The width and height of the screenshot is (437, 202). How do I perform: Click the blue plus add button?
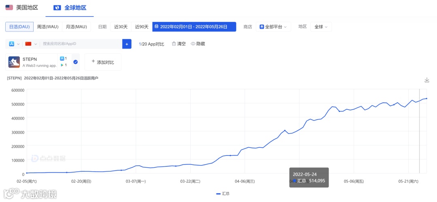point(127,44)
